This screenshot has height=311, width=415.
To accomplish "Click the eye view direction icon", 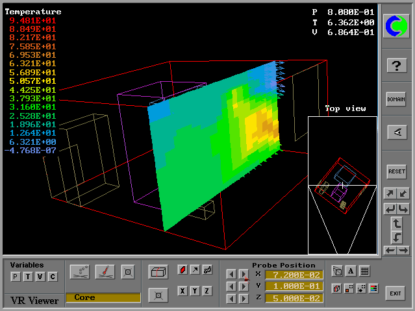I will click(x=396, y=132).
